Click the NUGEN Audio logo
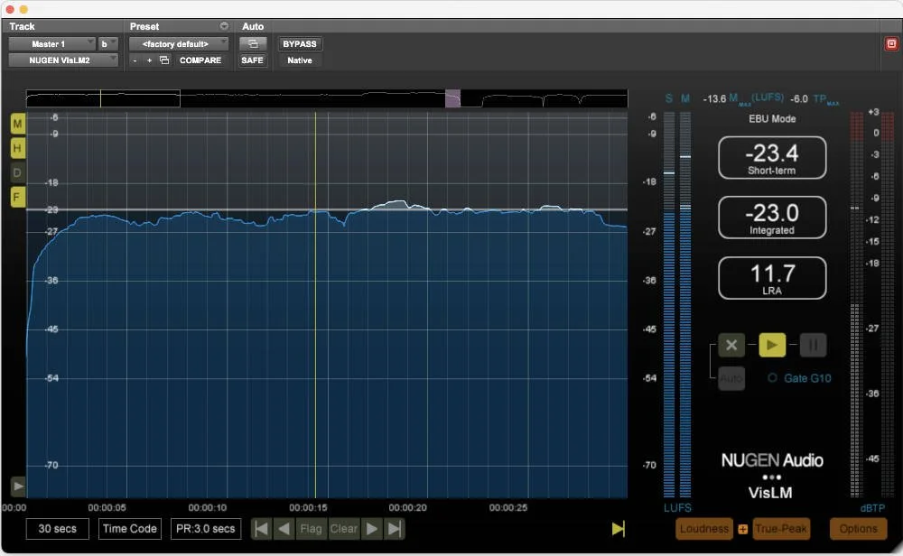Screen dimensions: 903x556 (x=772, y=460)
